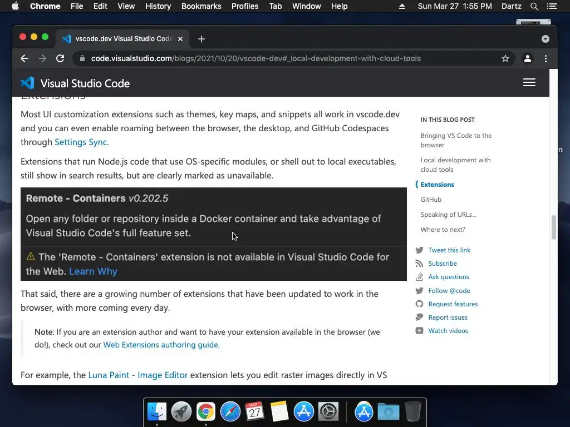Viewport: 570px width, 427px height.
Task: Click Twitter icon beside Follow @code
Action: (420, 290)
